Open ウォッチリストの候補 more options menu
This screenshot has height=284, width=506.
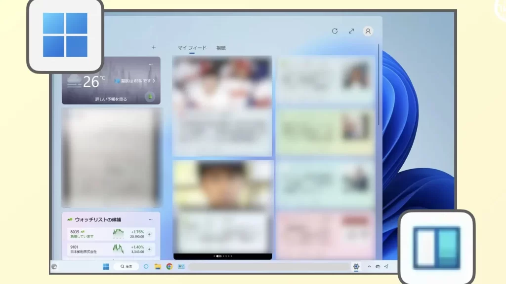(x=150, y=219)
